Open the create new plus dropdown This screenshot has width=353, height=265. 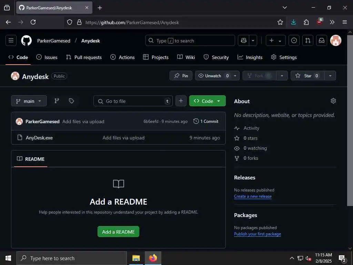(275, 41)
